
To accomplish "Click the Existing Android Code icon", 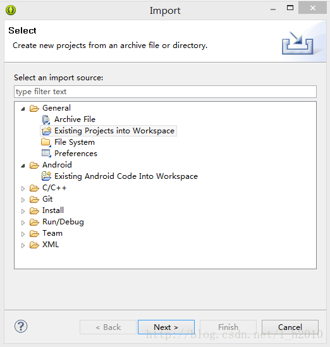I will click(x=46, y=176).
